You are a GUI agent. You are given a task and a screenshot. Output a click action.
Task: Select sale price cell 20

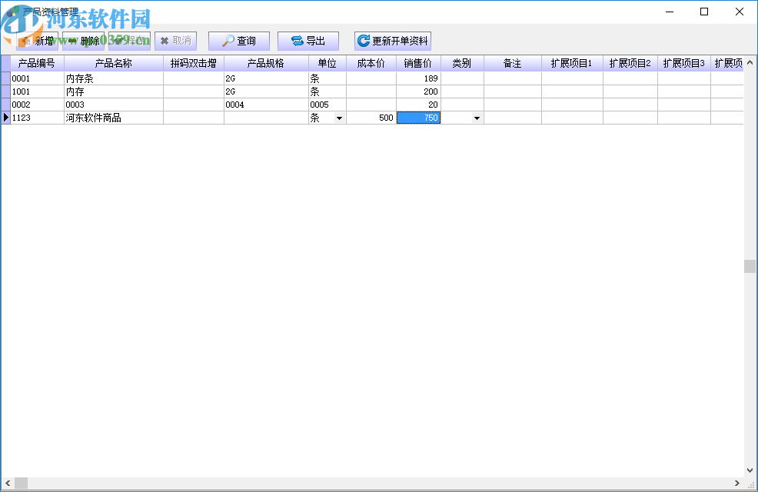[418, 105]
